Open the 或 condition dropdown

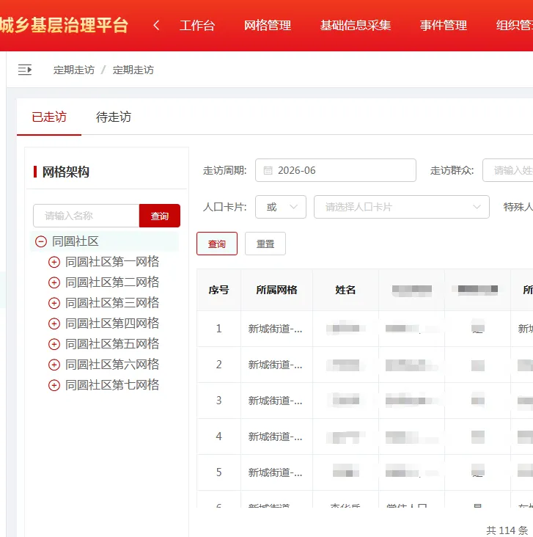[x=281, y=207]
